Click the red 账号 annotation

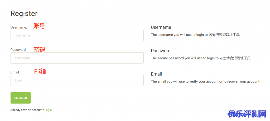click(x=39, y=26)
